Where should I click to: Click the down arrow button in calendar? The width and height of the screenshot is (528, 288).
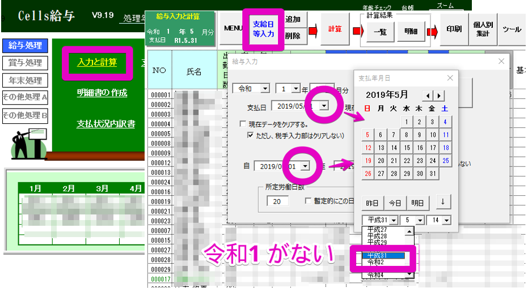(x=443, y=202)
